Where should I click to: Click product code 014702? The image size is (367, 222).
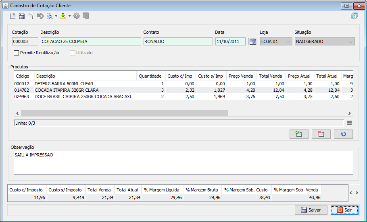point(22,90)
